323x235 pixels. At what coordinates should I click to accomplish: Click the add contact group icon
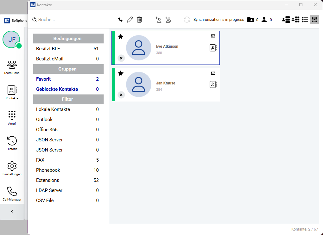pos(168,20)
